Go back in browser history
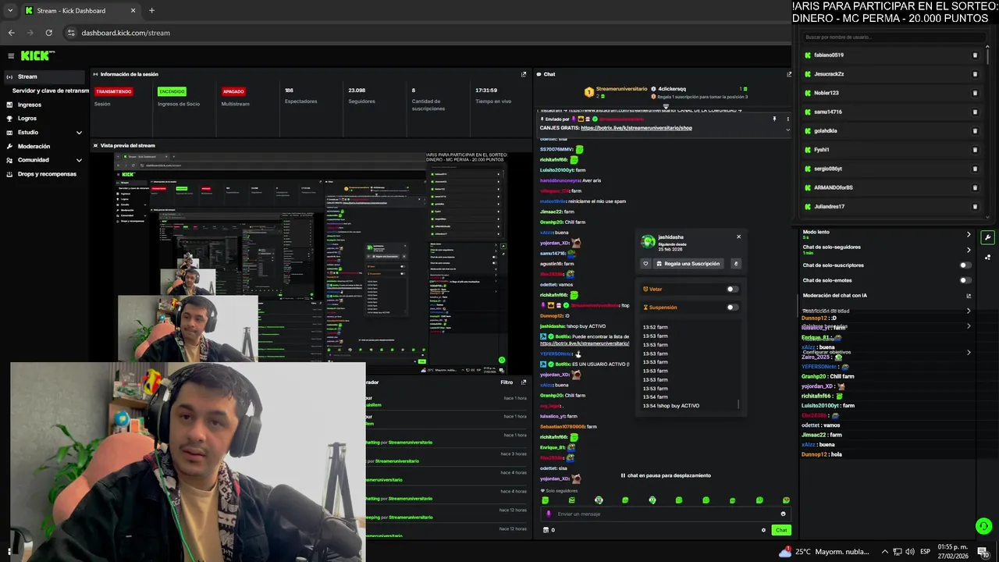This screenshot has width=999, height=562. point(11,33)
